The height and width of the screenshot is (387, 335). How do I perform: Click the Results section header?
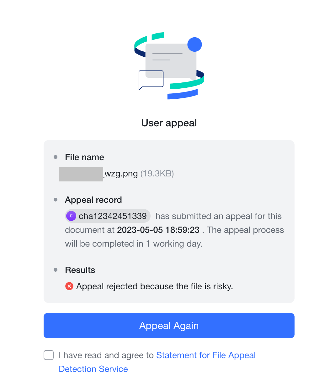80,270
